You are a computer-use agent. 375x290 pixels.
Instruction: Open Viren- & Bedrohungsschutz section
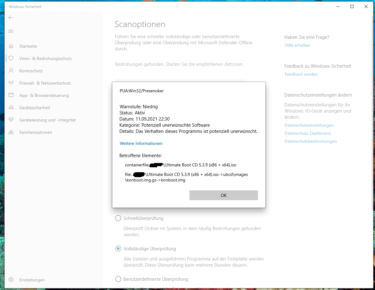(45, 58)
